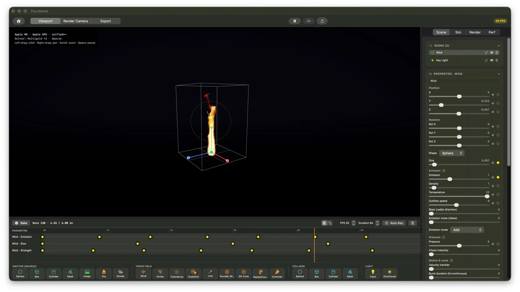Open the Perf panel tab
Screen dimensions: 520x292
pyautogui.click(x=492, y=32)
